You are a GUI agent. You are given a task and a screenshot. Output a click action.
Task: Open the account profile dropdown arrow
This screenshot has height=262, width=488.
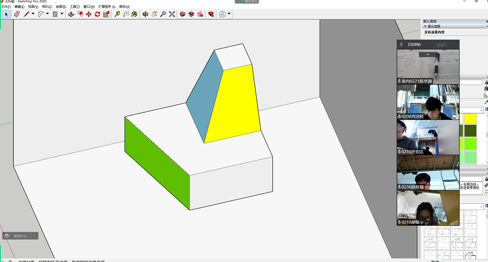tap(229, 14)
